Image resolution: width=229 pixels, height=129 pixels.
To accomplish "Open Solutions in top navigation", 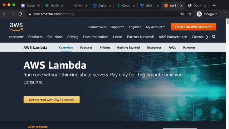I will [x=55, y=37].
